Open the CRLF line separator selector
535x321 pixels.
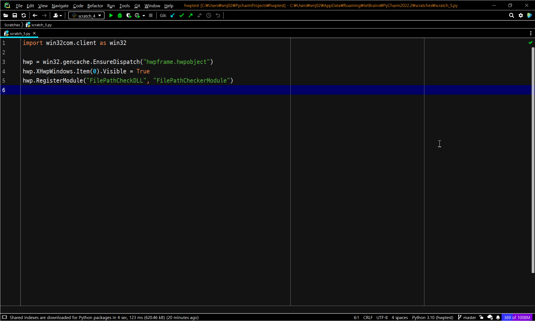pos(368,317)
